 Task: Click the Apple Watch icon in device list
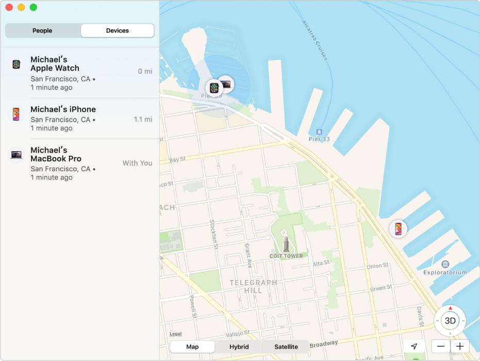coord(16,64)
